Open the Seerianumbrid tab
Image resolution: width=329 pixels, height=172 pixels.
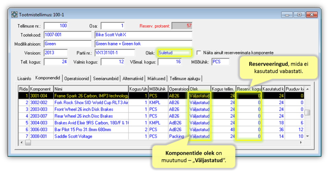[x=107, y=78]
